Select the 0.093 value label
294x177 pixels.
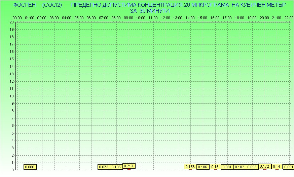(x=252, y=167)
